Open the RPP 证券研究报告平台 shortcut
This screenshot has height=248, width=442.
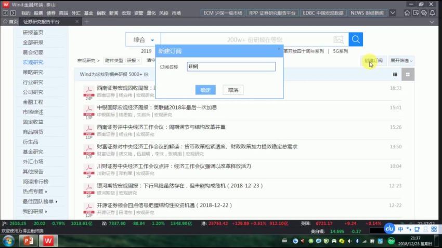pos(271,12)
